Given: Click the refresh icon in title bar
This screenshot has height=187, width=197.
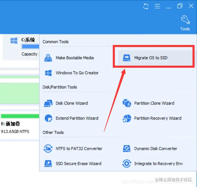Looking at the screenshot, I should point(146,6).
